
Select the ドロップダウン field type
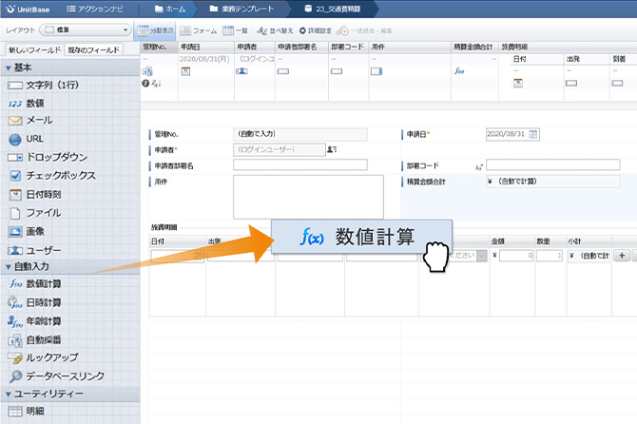(48, 157)
